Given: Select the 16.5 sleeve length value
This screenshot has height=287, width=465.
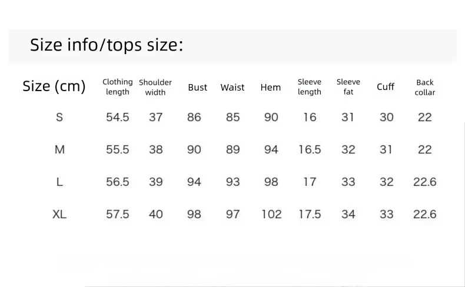Looking at the screenshot, I should tap(310, 149).
